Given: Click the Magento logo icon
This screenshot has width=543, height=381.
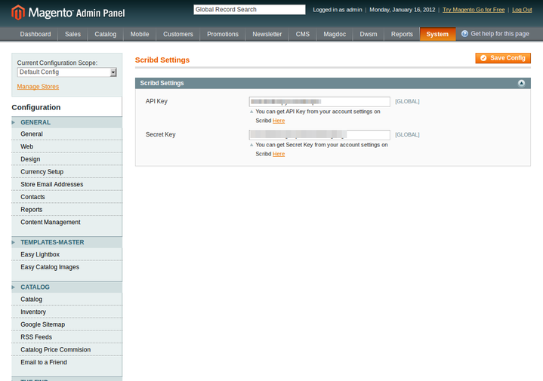Looking at the screenshot, I should pos(17,11).
